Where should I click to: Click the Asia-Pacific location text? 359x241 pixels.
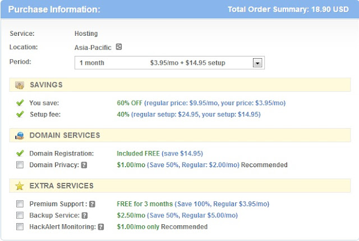pyautogui.click(x=93, y=48)
